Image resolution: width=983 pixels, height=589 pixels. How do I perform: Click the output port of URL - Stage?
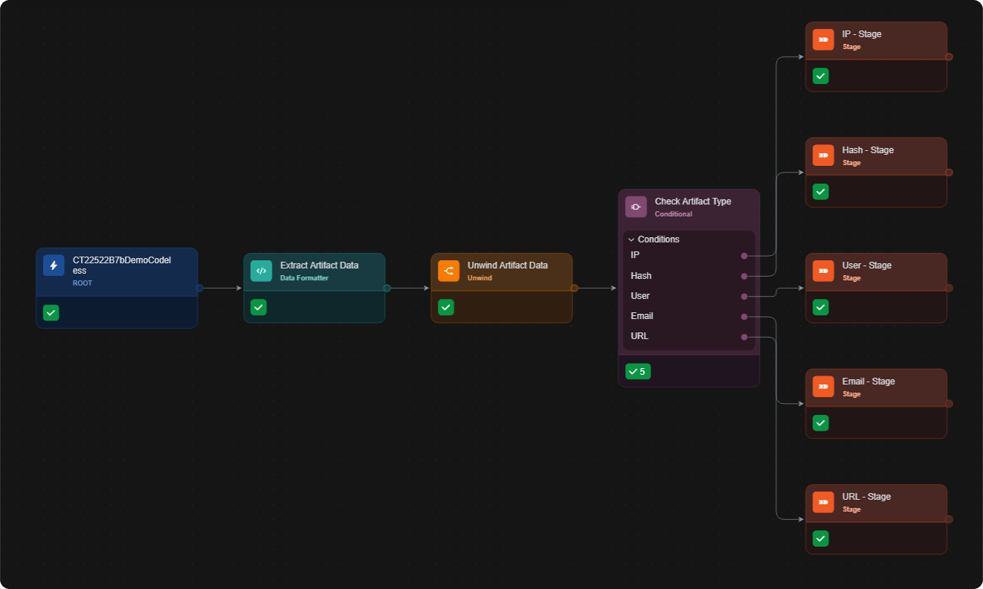pyautogui.click(x=949, y=519)
